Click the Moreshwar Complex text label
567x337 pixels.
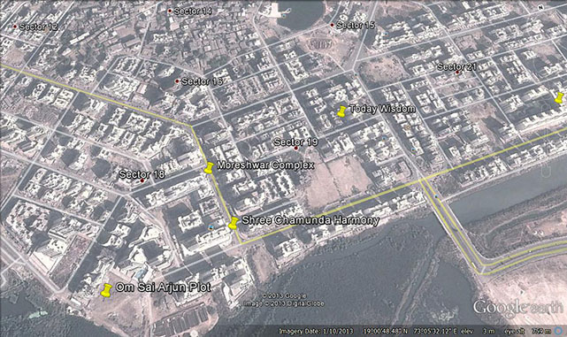tap(265, 165)
